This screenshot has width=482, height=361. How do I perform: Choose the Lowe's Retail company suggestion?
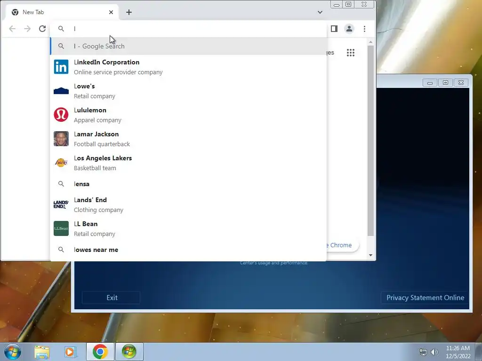[188, 91]
